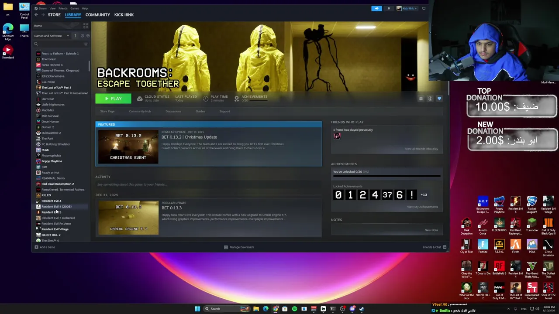Open the library filter options icon
559x314 pixels.
[x=86, y=44]
